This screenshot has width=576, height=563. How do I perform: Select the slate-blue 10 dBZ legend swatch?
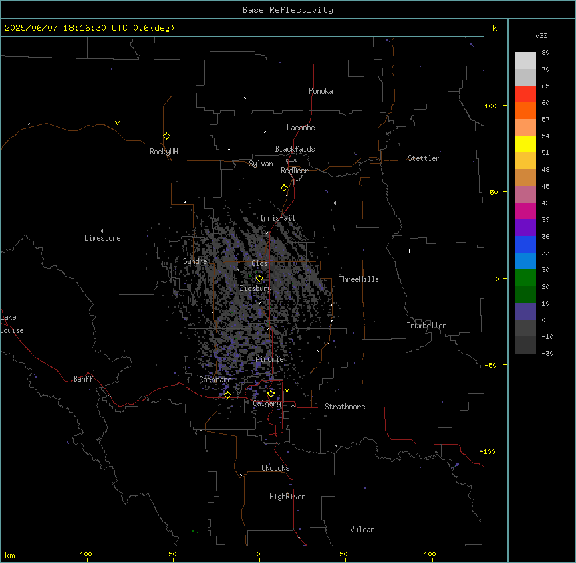(x=525, y=312)
